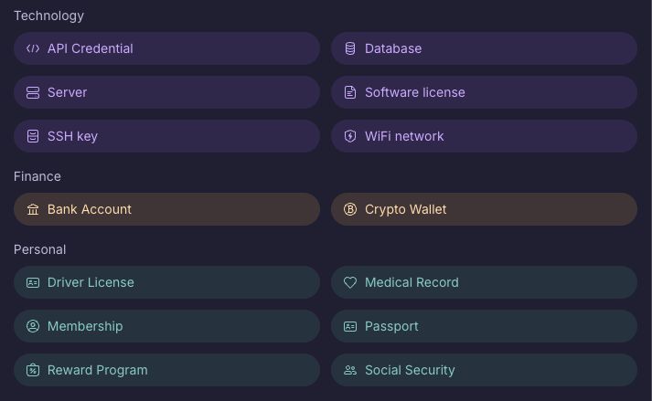Select the Medical Record option
This screenshot has width=652, height=401.
pyautogui.click(x=484, y=282)
